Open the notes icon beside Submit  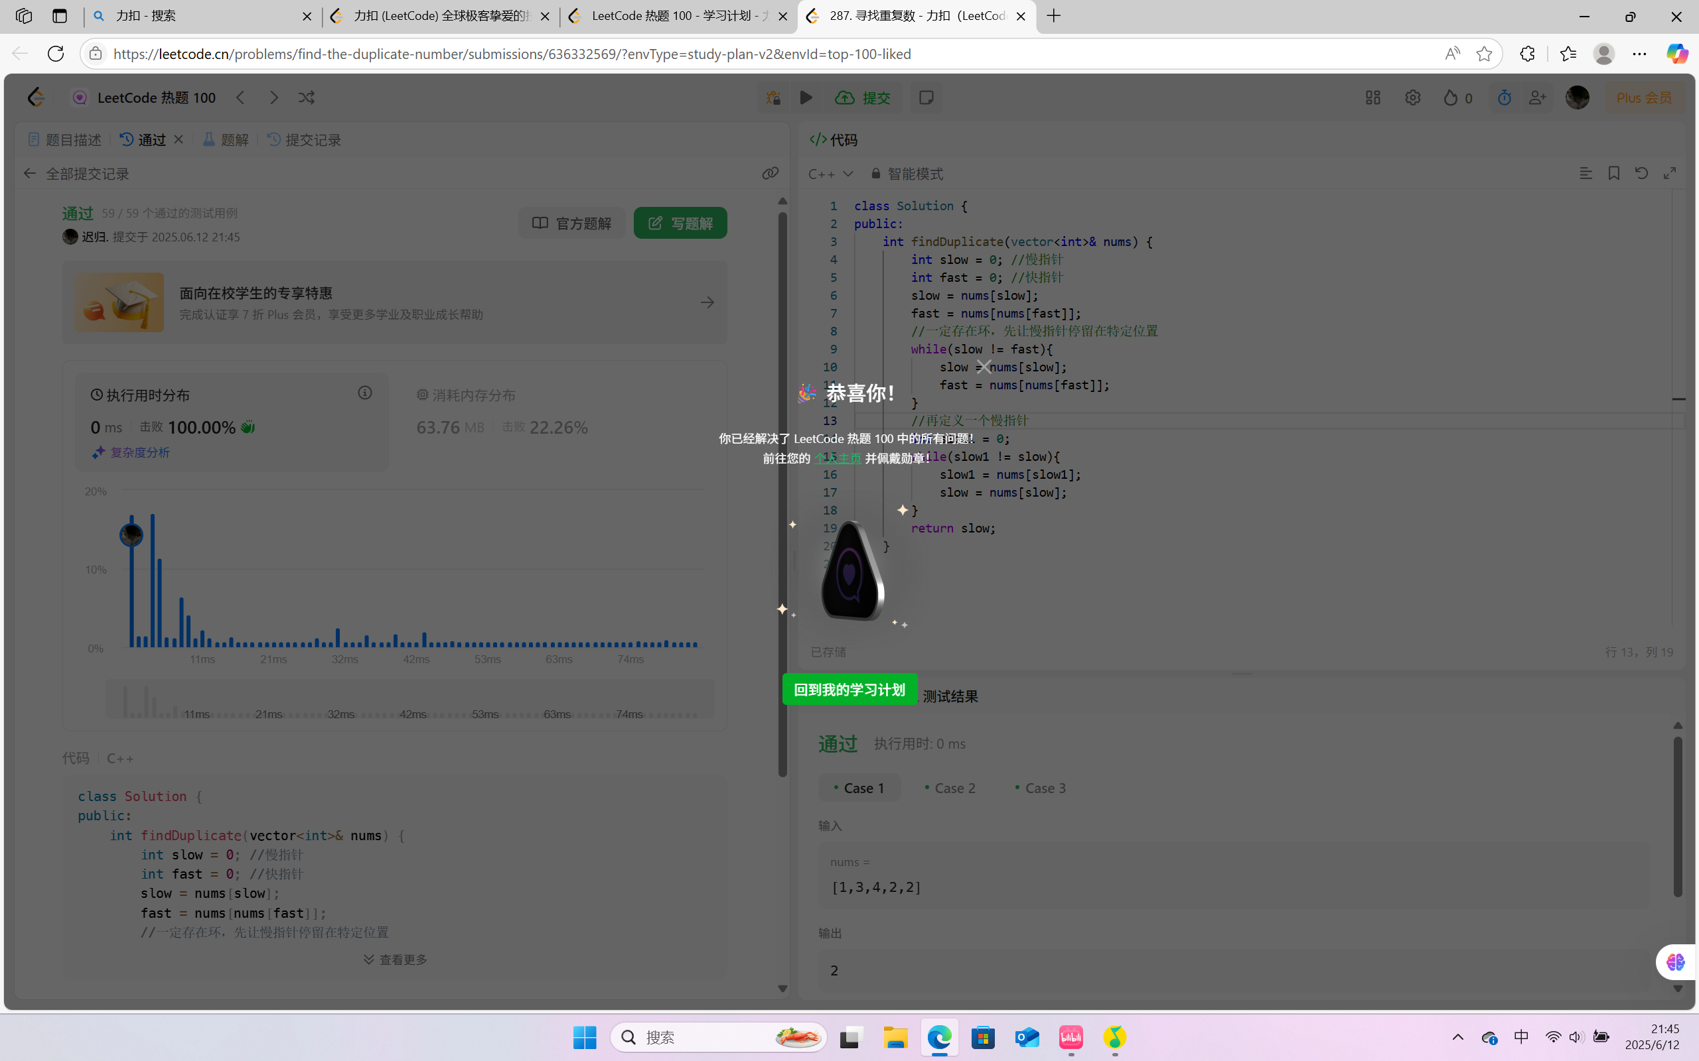(x=926, y=97)
